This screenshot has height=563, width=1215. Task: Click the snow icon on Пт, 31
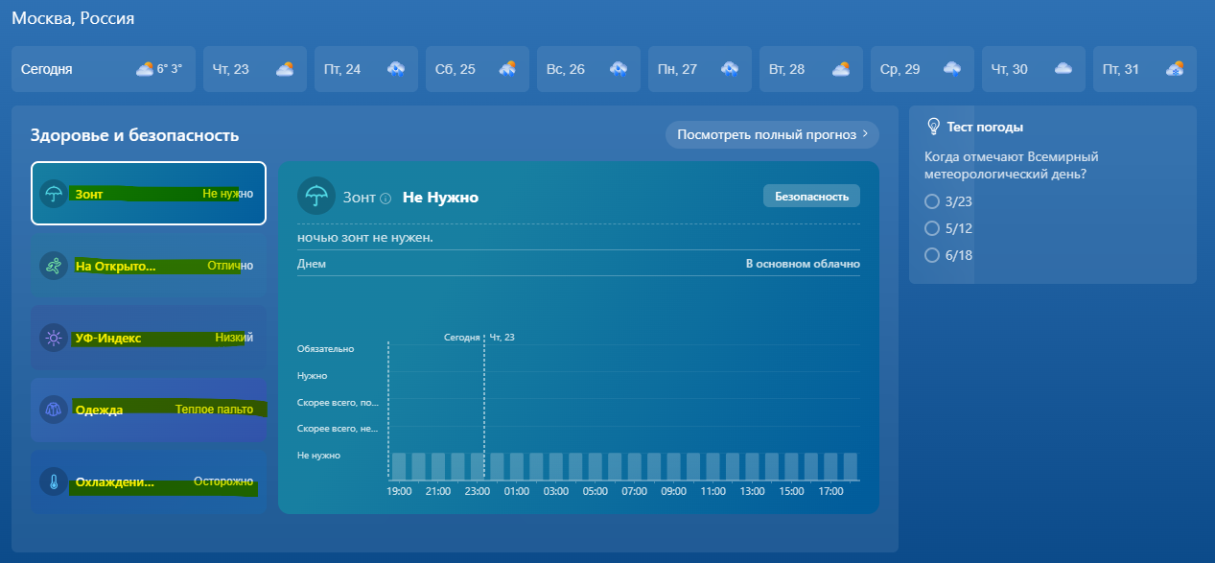[x=1175, y=69]
